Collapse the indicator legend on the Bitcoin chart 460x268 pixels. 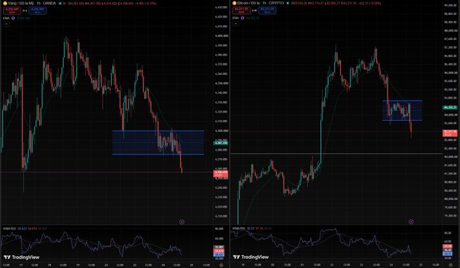235,24
